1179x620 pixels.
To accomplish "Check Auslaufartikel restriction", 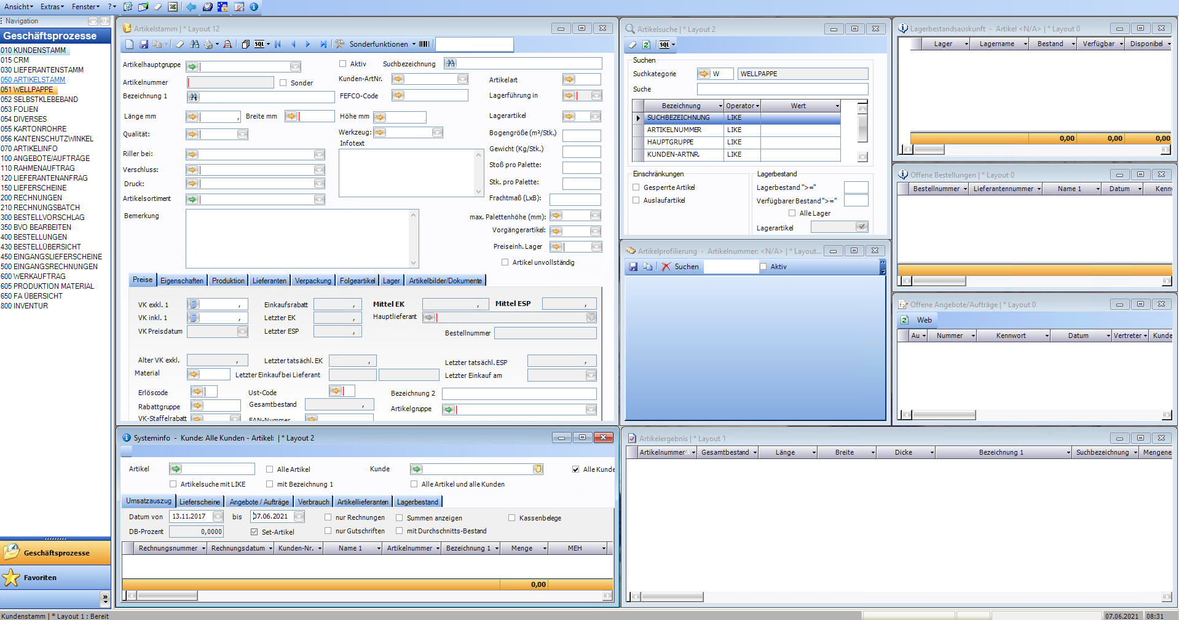I will (x=636, y=200).
